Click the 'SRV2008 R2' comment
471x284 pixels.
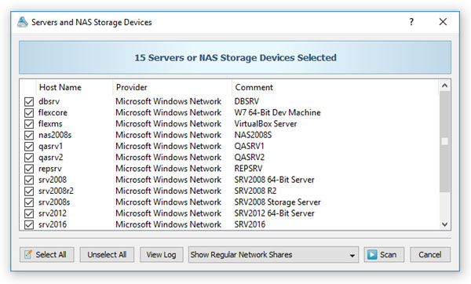point(255,191)
